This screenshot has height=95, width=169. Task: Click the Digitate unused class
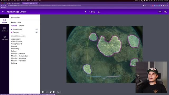pyautogui.click(x=14, y=46)
